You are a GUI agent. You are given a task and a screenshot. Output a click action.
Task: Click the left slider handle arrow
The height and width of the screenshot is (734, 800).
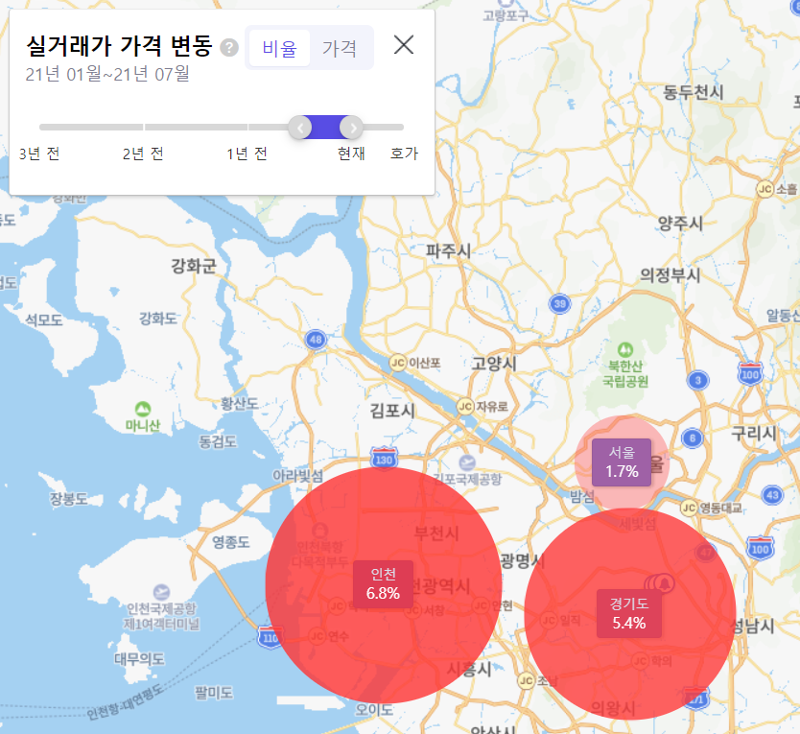[x=300, y=127]
